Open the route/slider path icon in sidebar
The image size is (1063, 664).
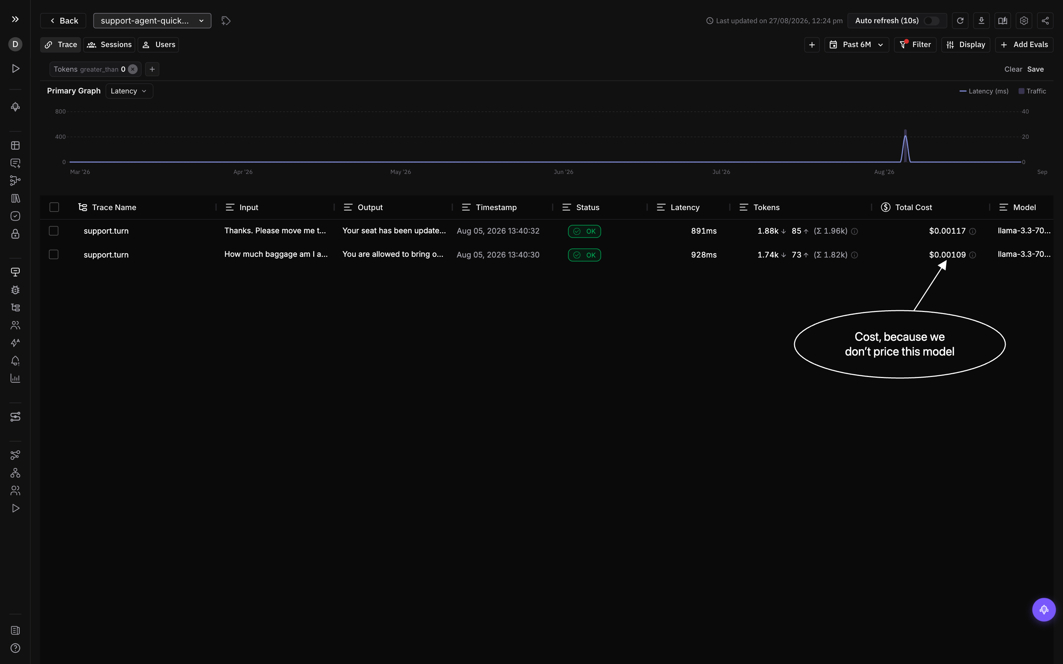point(15,416)
